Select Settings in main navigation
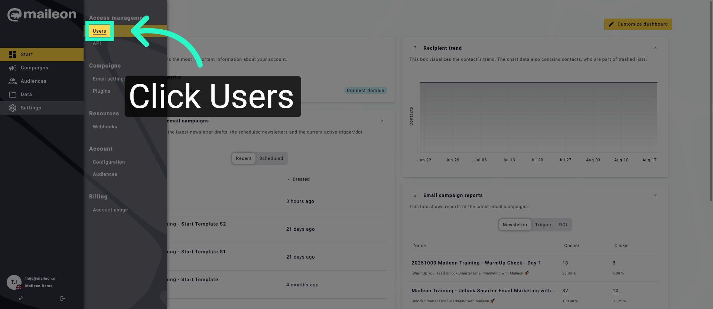This screenshot has height=309, width=713. 42,108
